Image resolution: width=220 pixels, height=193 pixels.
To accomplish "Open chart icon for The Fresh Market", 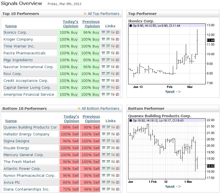I will point(108,162).
